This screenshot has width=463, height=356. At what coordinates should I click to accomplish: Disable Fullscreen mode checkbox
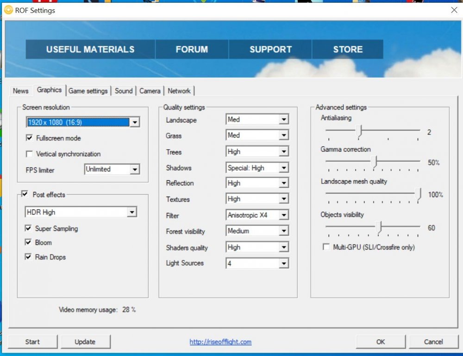[x=30, y=138]
